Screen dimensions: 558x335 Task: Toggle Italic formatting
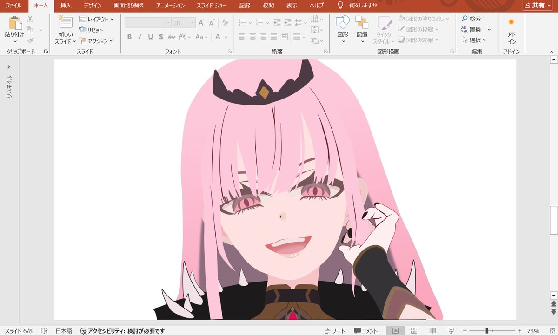(140, 37)
